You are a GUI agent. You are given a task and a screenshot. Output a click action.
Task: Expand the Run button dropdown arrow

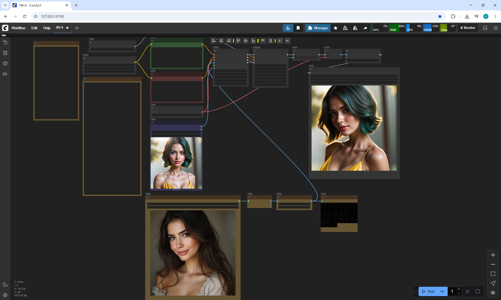tap(442, 291)
